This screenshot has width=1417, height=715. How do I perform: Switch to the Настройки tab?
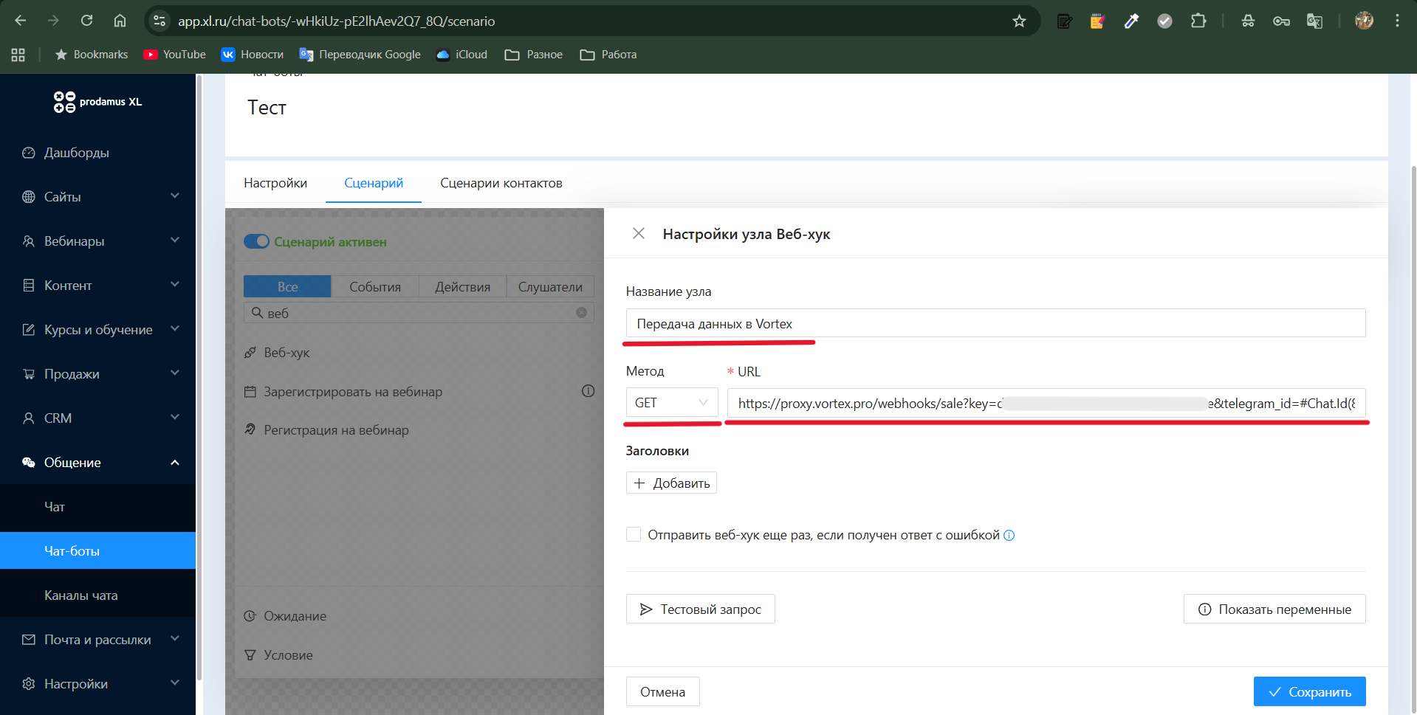tap(275, 183)
